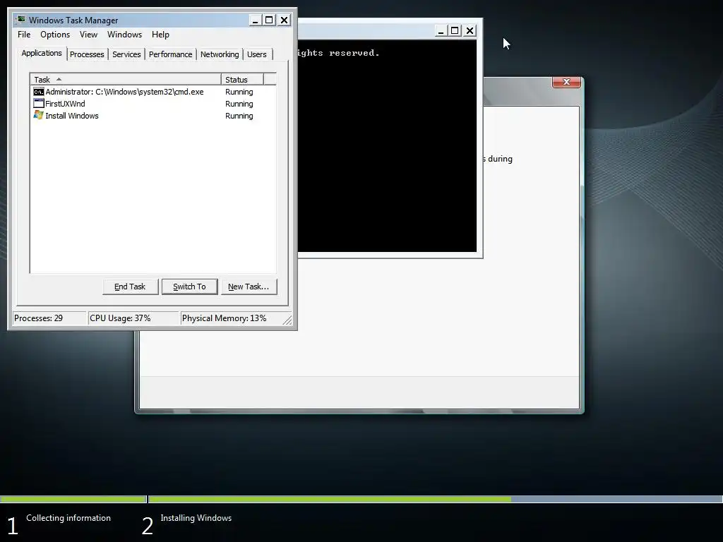This screenshot has width=723, height=542.
Task: Sort by the Status column header
Action: pos(242,79)
